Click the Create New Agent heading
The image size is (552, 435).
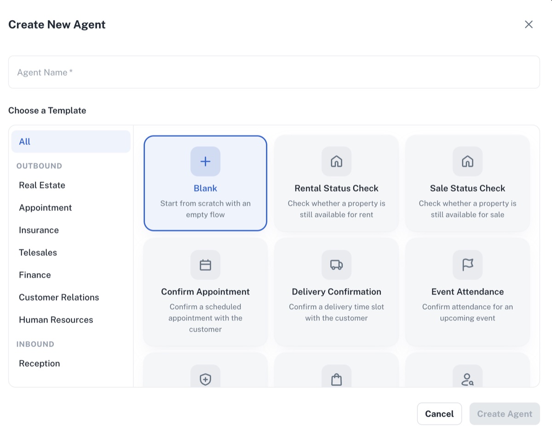click(x=57, y=24)
